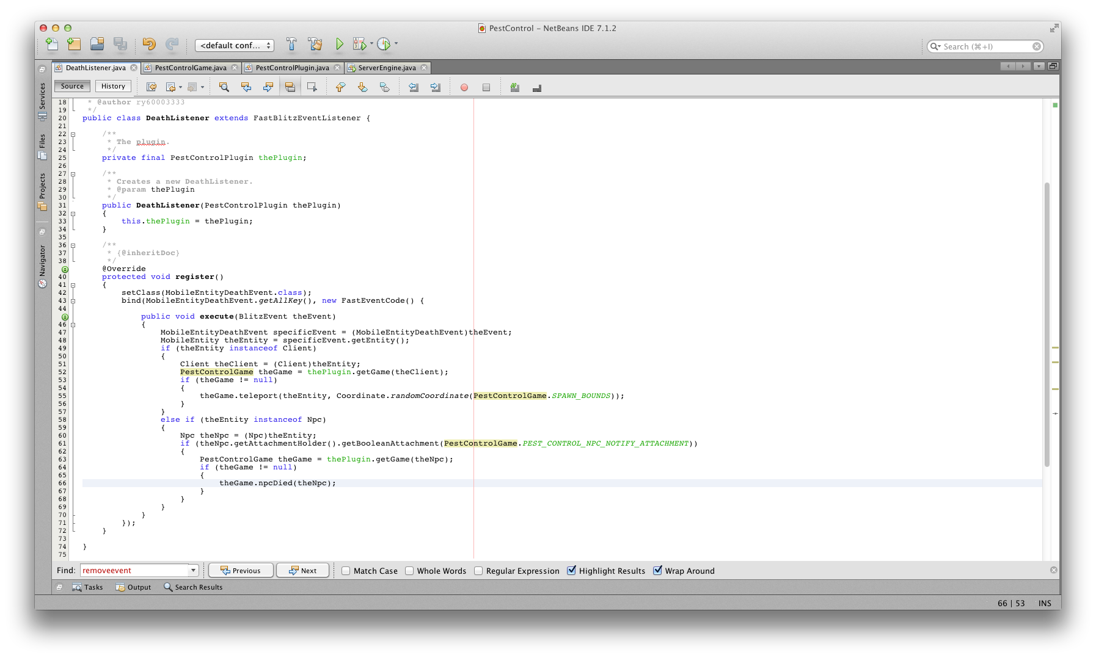The width and height of the screenshot is (1096, 658).
Task: Click the Uncomment lines icon
Action: click(537, 87)
